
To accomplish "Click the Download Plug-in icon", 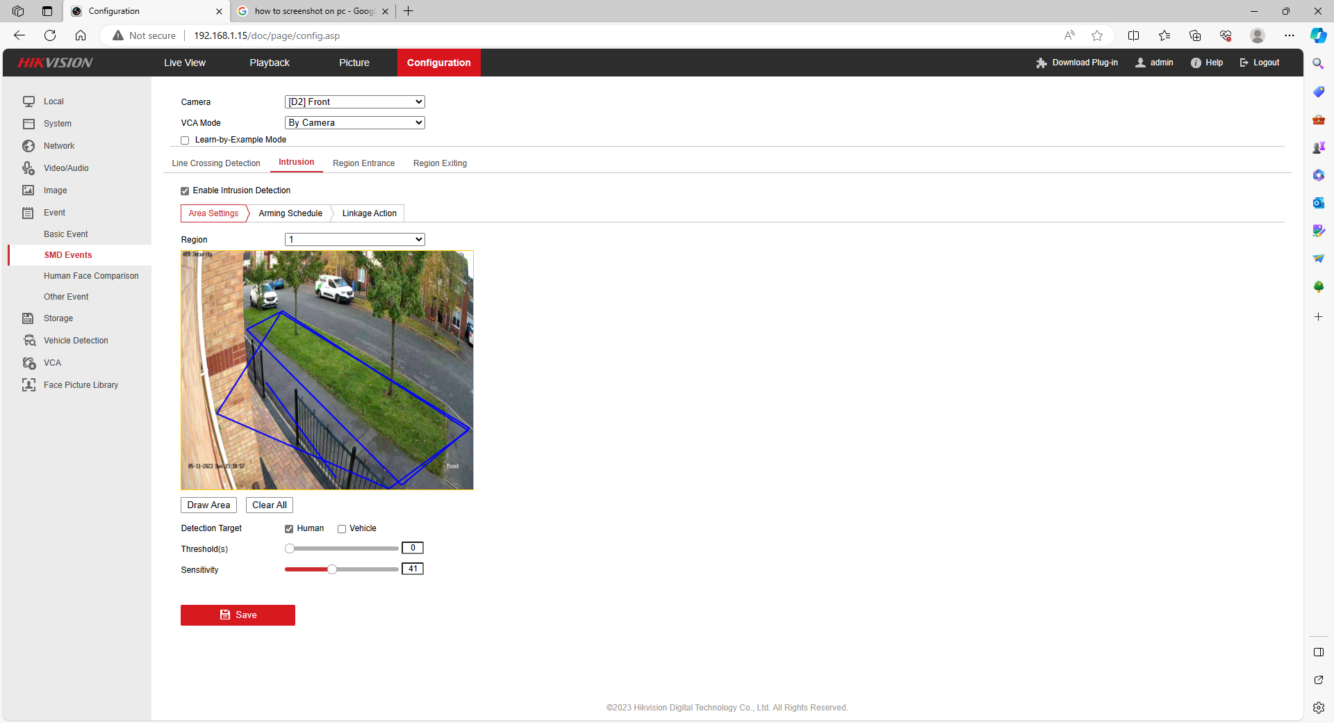I will click(x=1041, y=63).
